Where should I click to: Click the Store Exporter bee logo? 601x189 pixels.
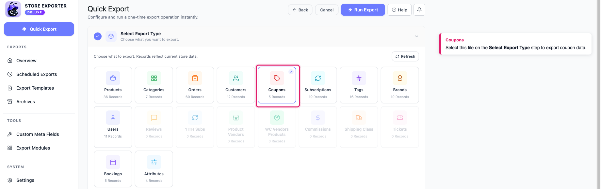tap(13, 9)
